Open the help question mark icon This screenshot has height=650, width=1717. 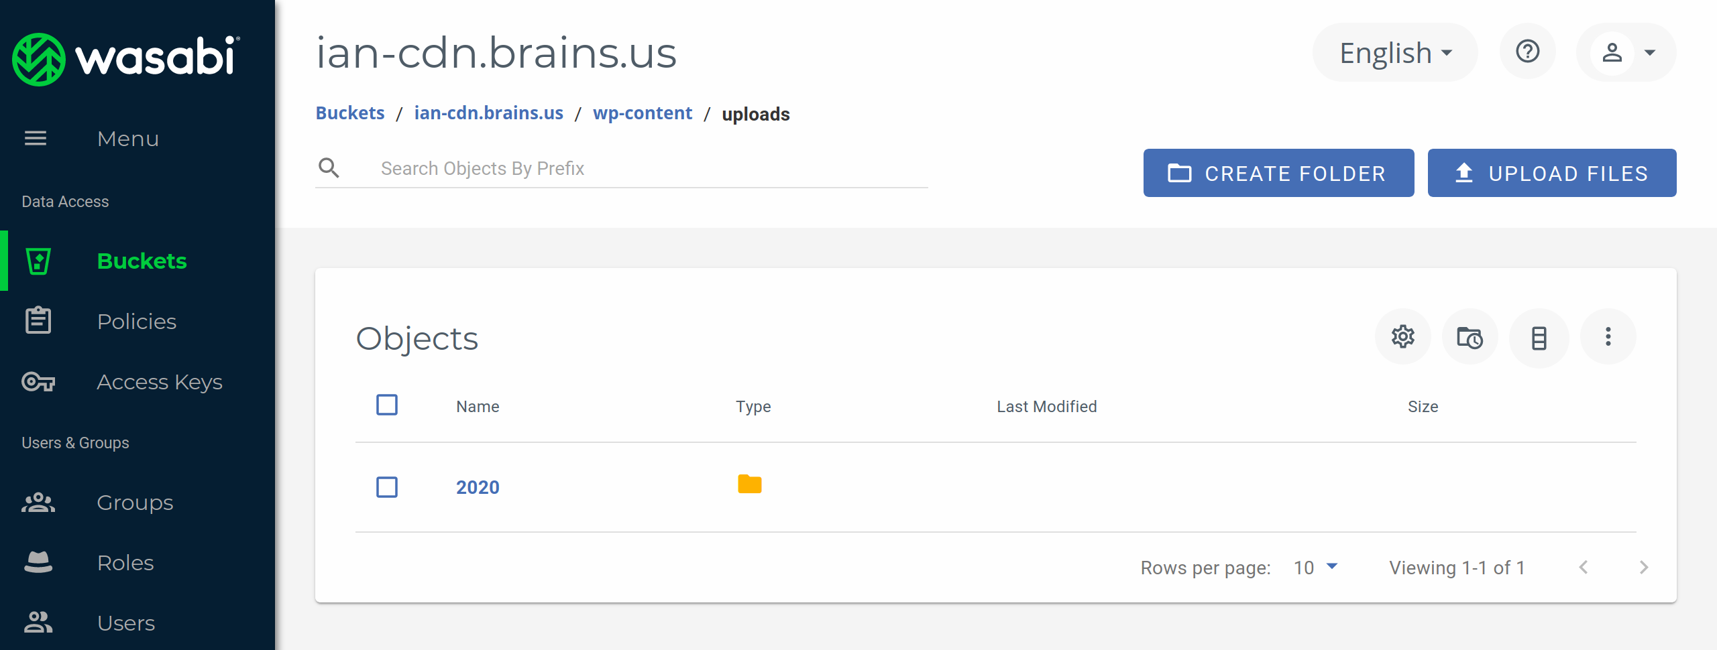[1527, 52]
